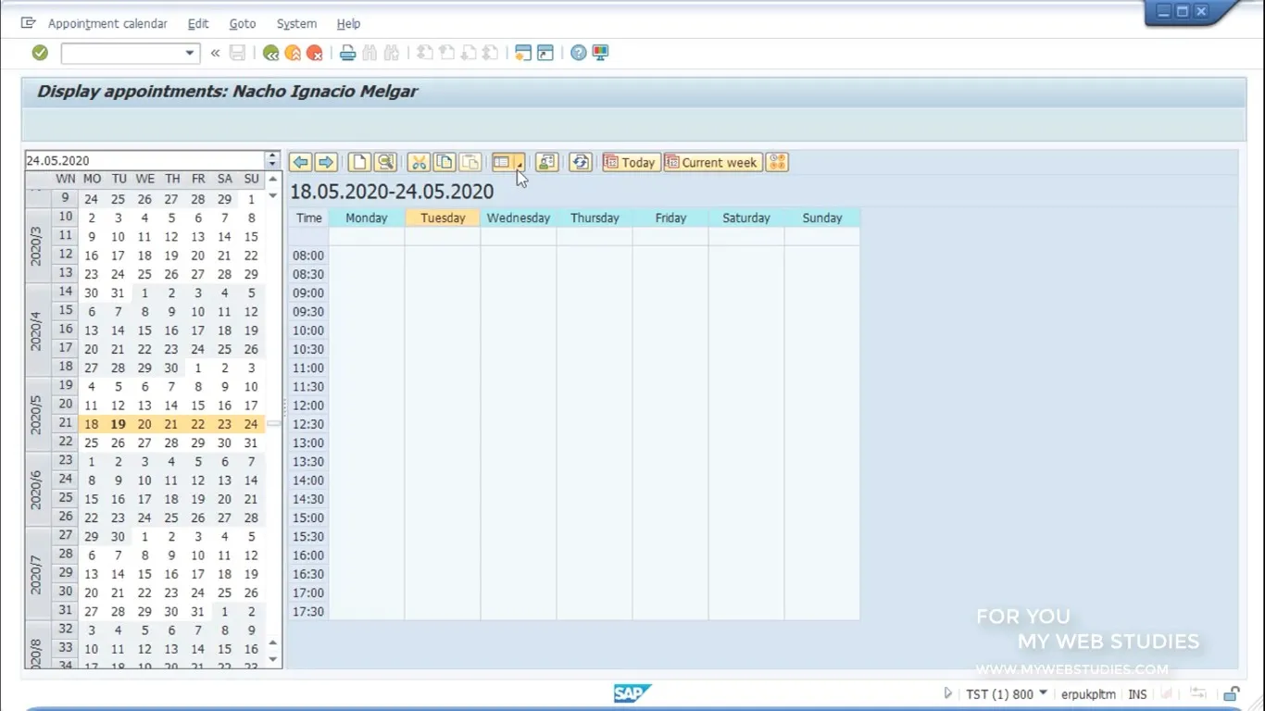Click the 12:30 time row label
This screenshot has height=711, width=1265.
tap(308, 424)
